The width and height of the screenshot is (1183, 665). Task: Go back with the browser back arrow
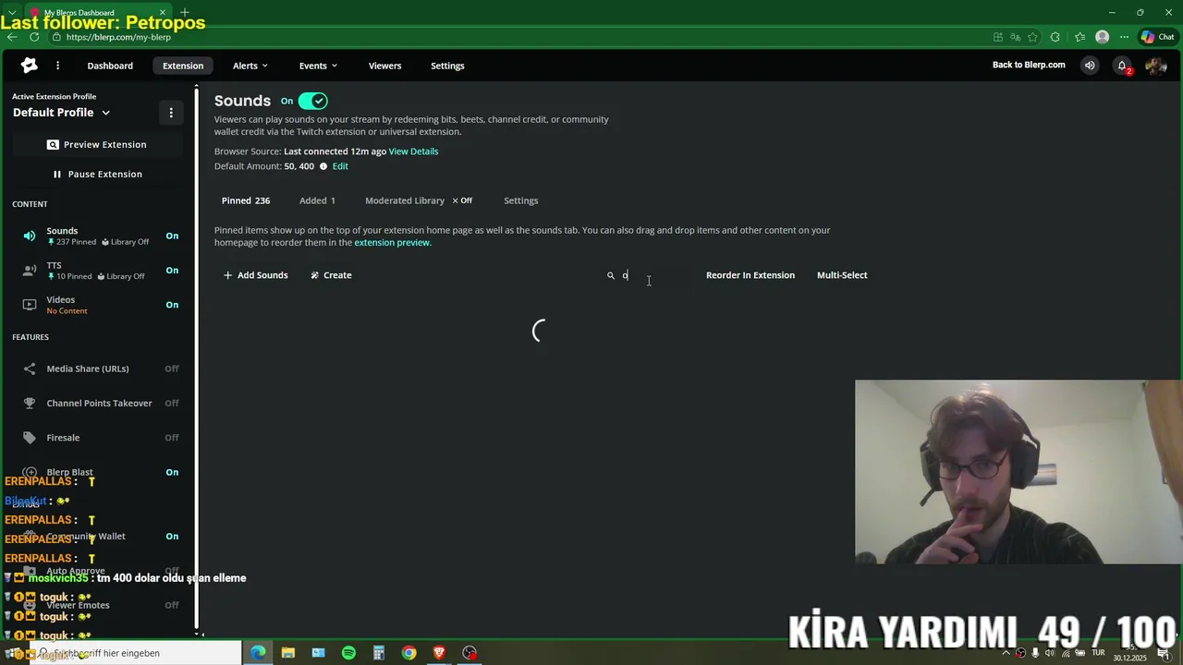click(12, 37)
